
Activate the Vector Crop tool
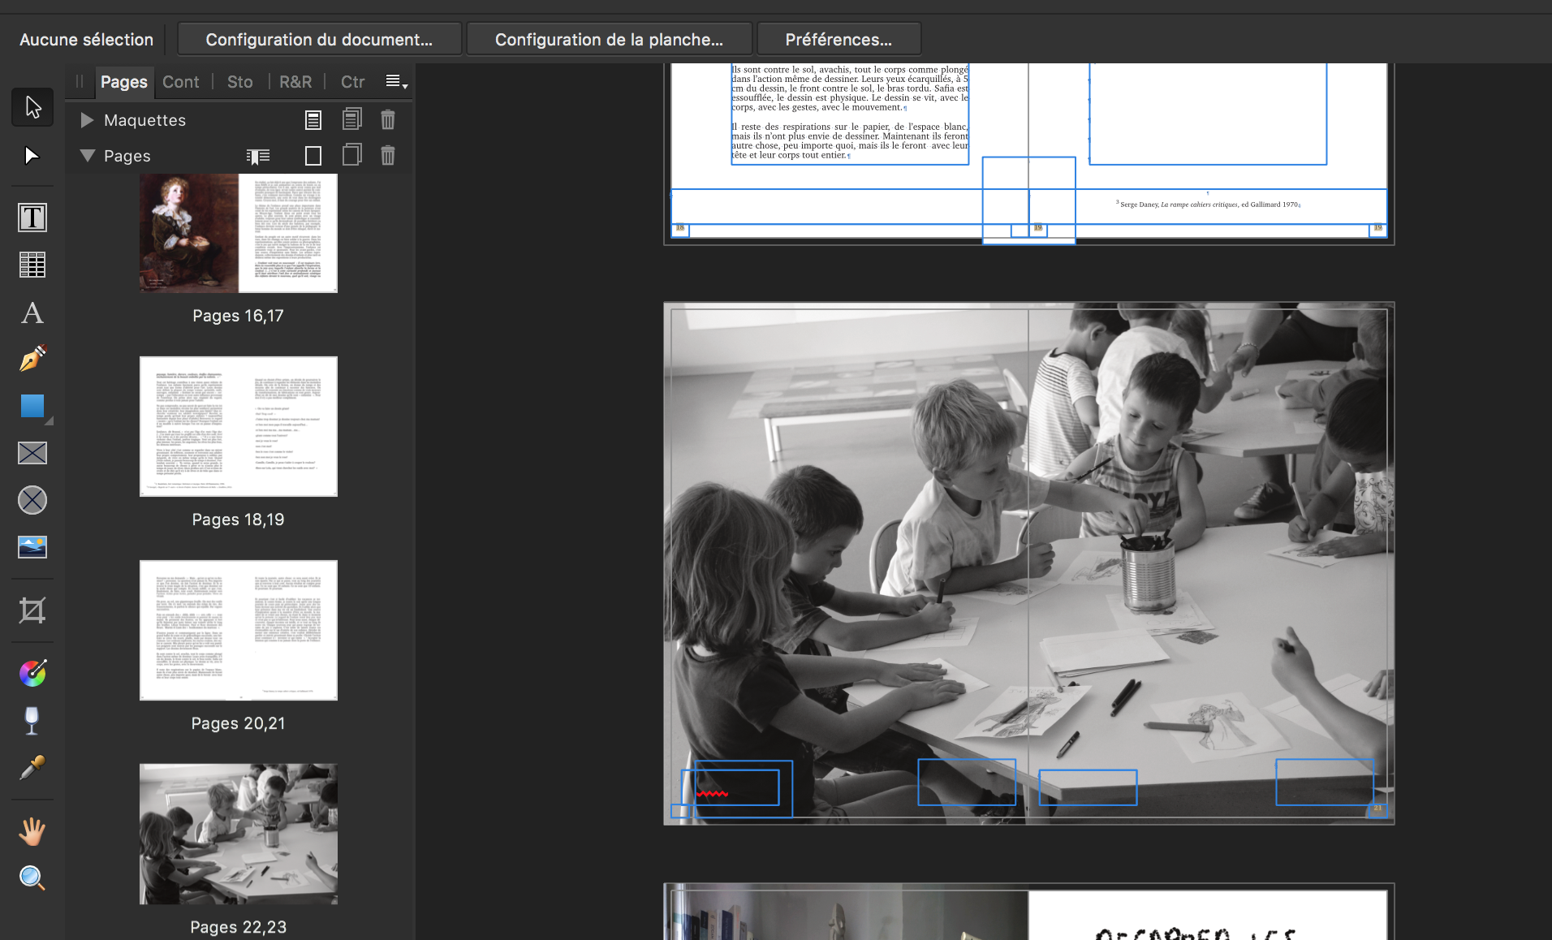32,610
